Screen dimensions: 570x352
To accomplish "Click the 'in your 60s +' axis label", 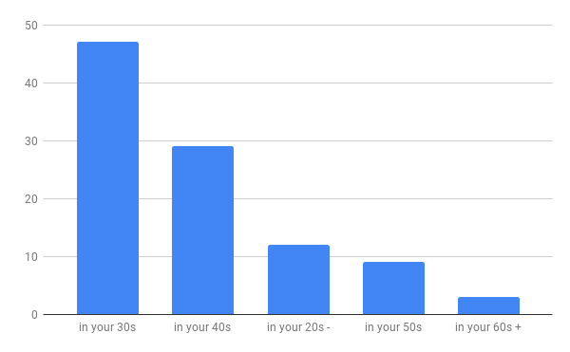I will pos(488,327).
